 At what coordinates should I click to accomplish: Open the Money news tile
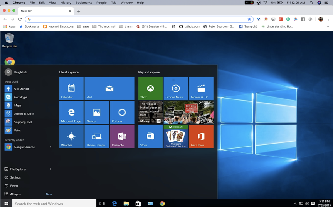(150, 113)
